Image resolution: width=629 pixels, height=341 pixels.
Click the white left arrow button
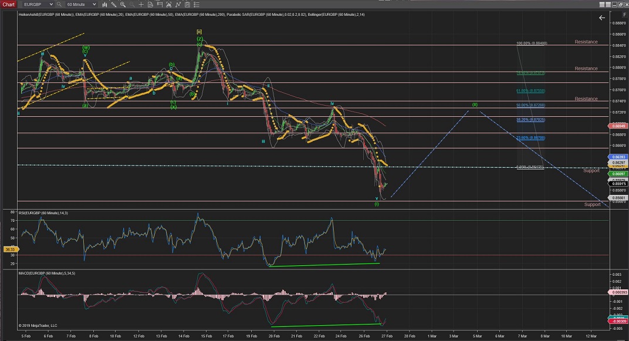coord(601,18)
